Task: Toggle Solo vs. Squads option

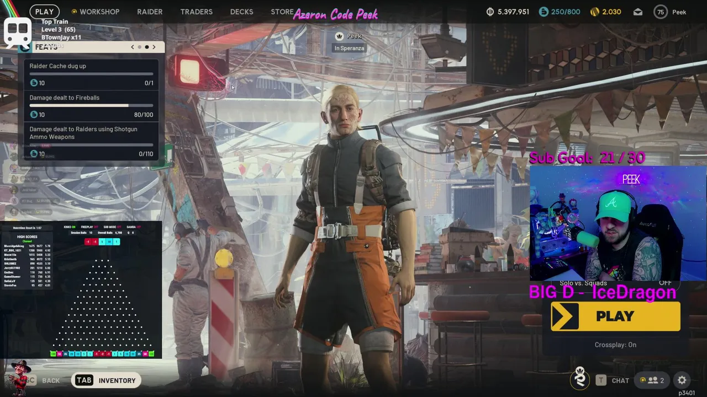Action: 615,282
